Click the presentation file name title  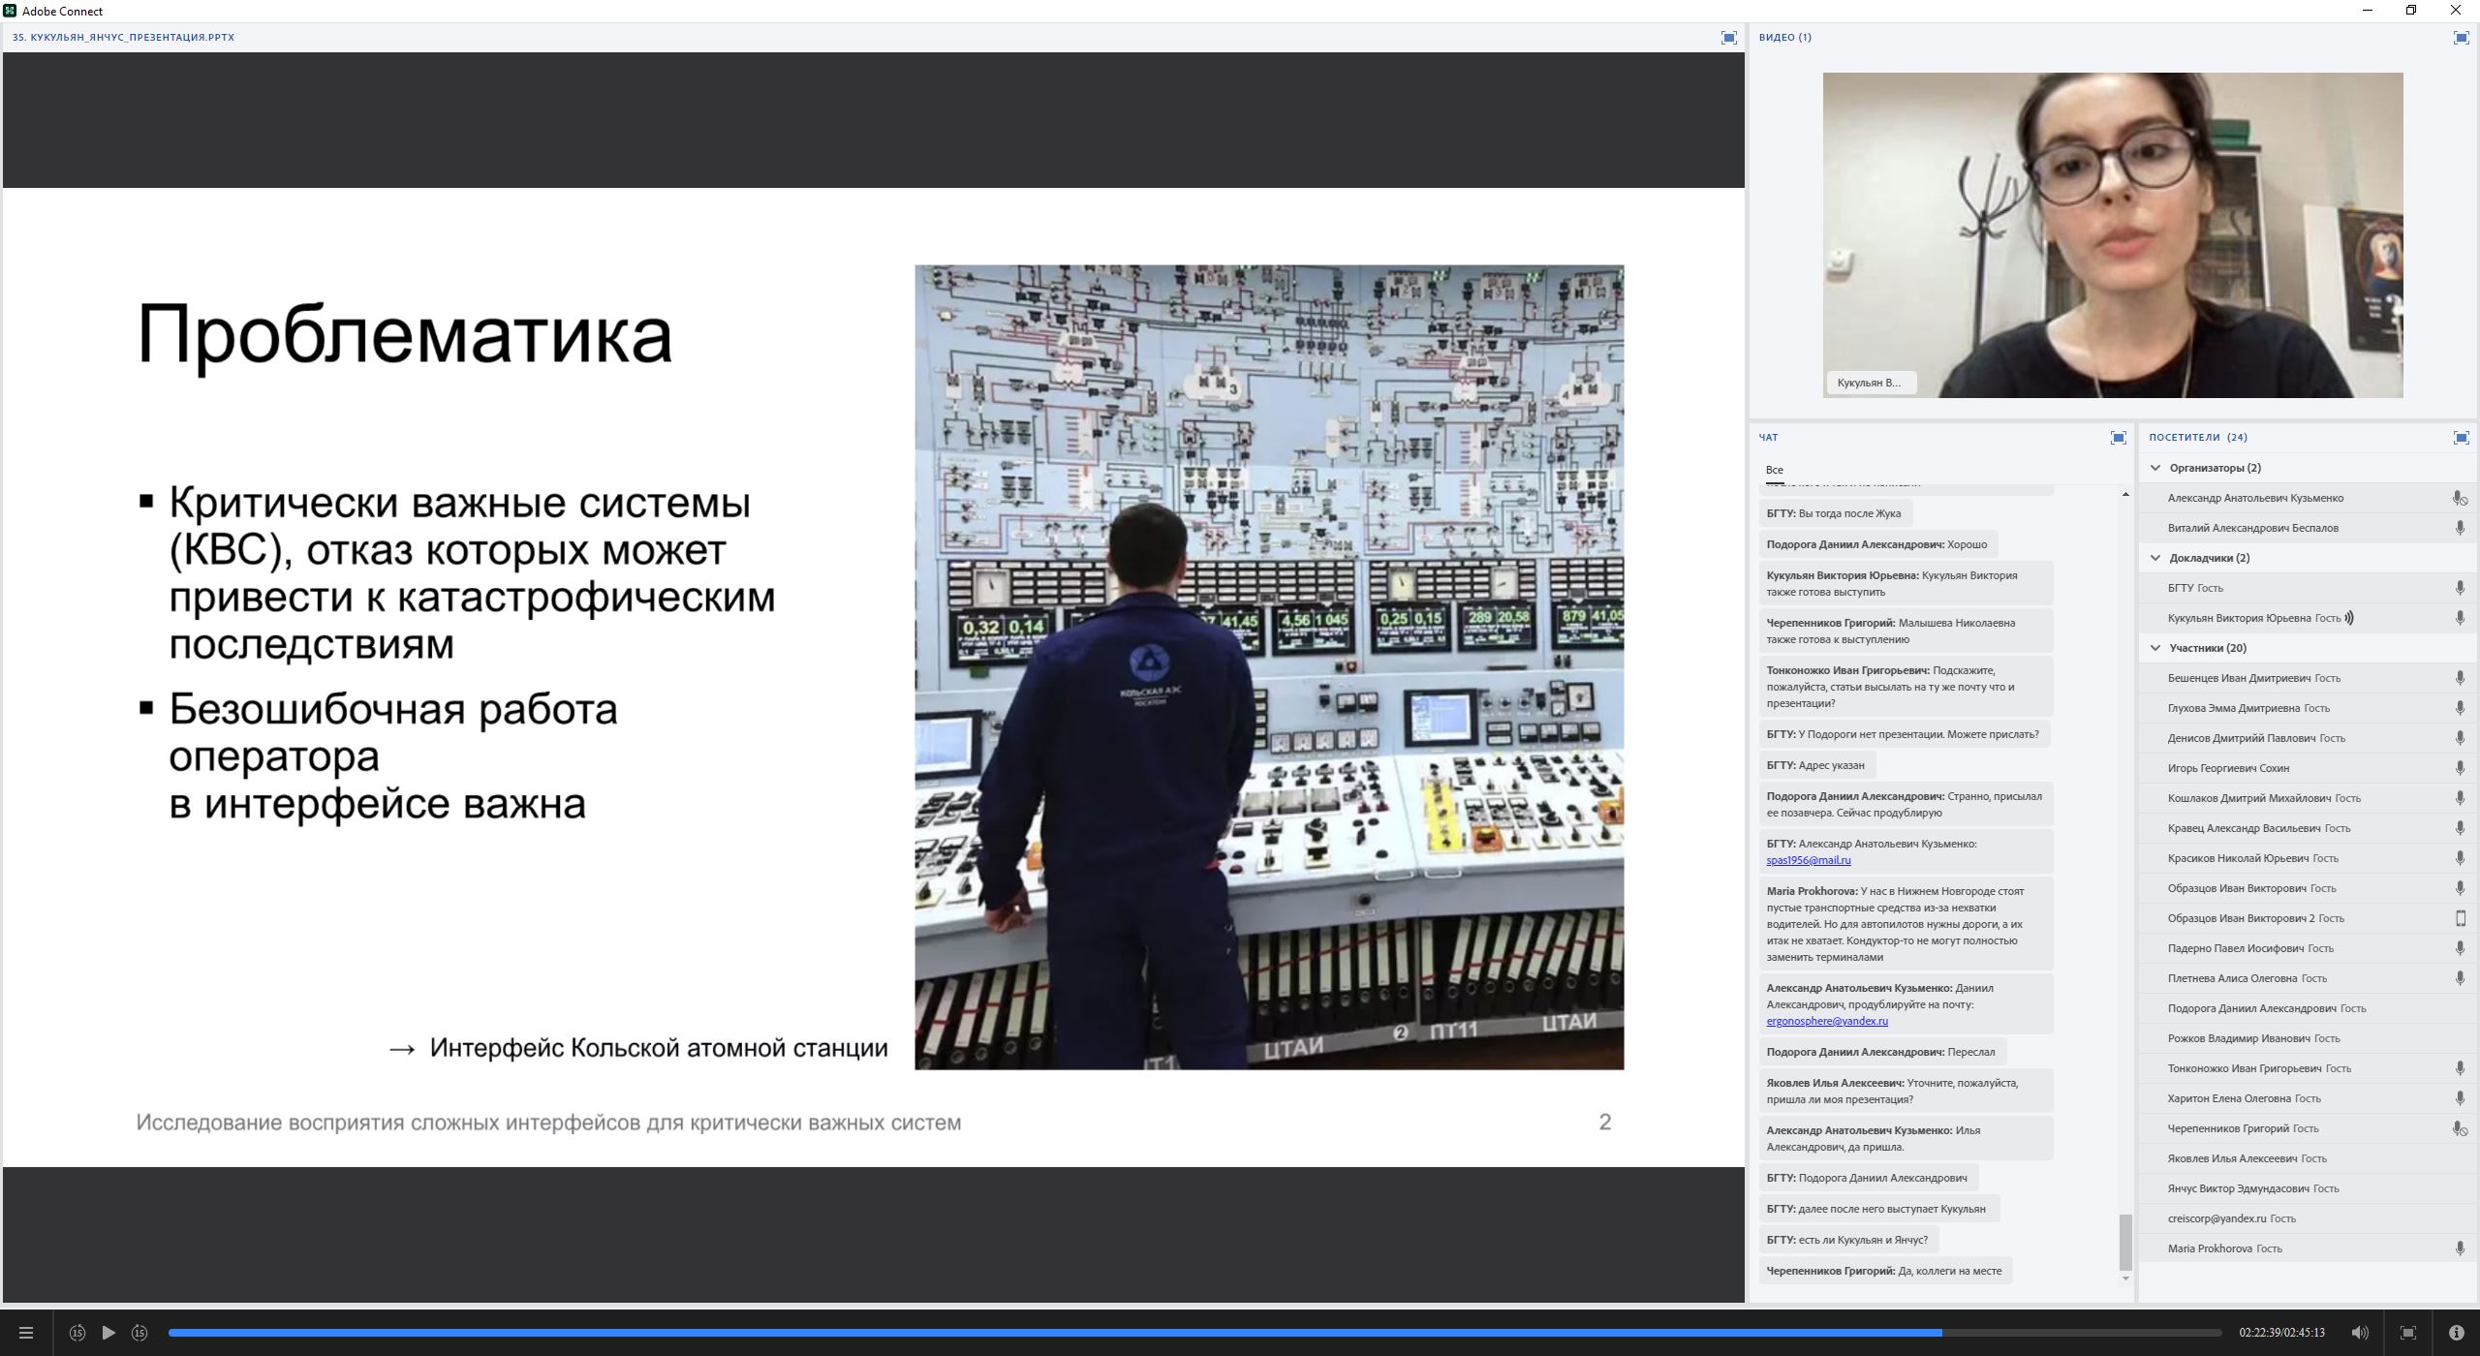(x=123, y=37)
